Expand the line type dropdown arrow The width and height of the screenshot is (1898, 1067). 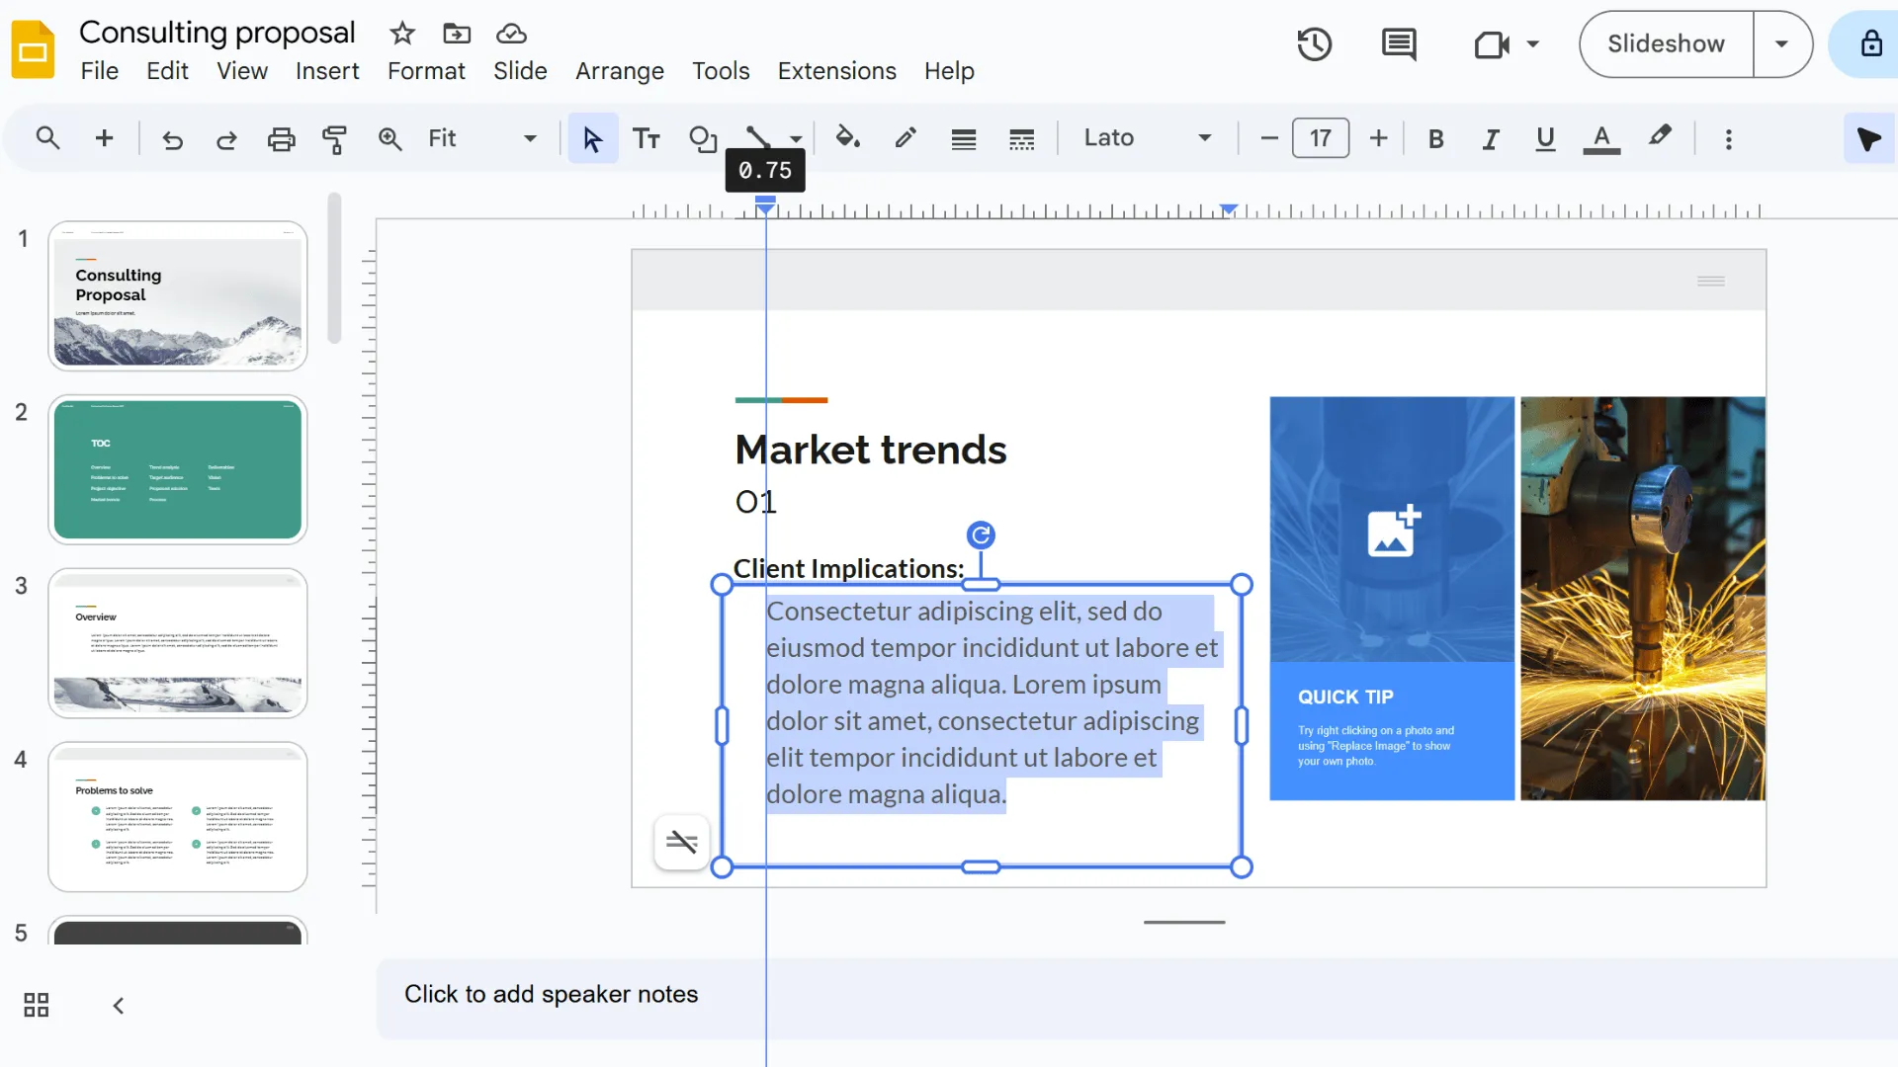(x=796, y=139)
